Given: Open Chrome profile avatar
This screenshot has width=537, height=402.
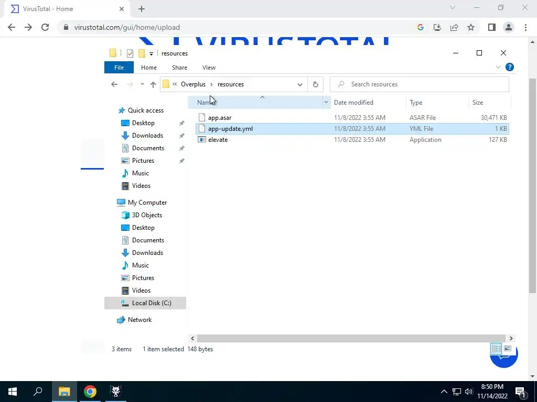Looking at the screenshot, I should click(x=509, y=27).
